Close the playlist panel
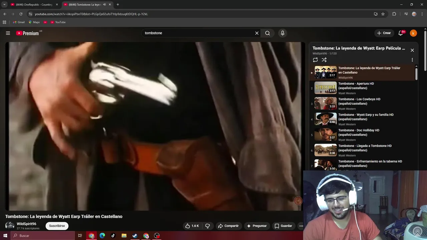This screenshot has height=240, width=427. (x=412, y=50)
